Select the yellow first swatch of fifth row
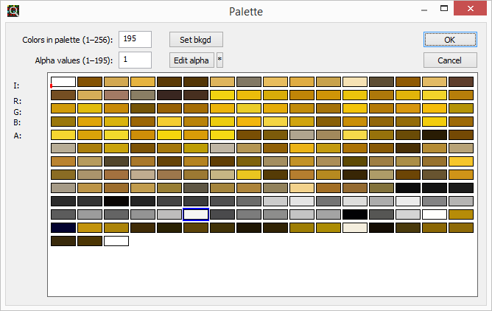Viewport: 492px width, 311px height. [x=63, y=135]
